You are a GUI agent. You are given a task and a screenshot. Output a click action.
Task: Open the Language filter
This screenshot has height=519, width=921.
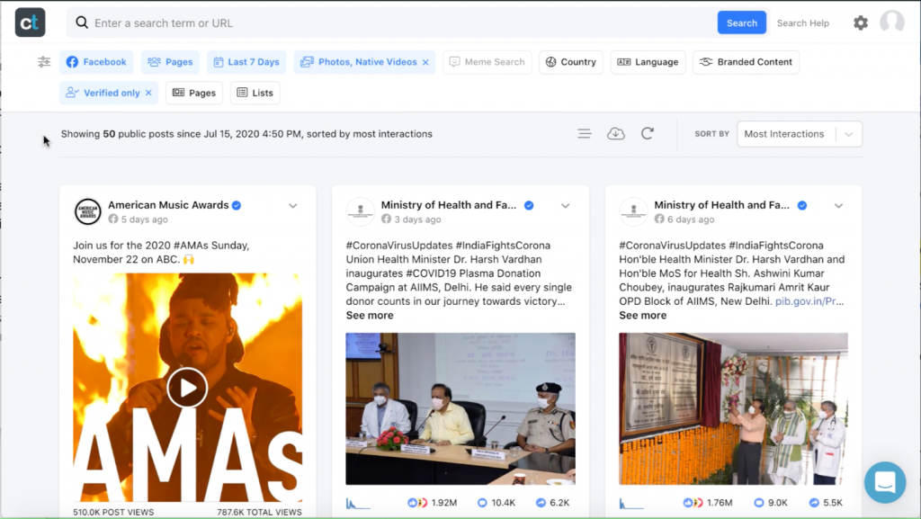click(x=648, y=62)
